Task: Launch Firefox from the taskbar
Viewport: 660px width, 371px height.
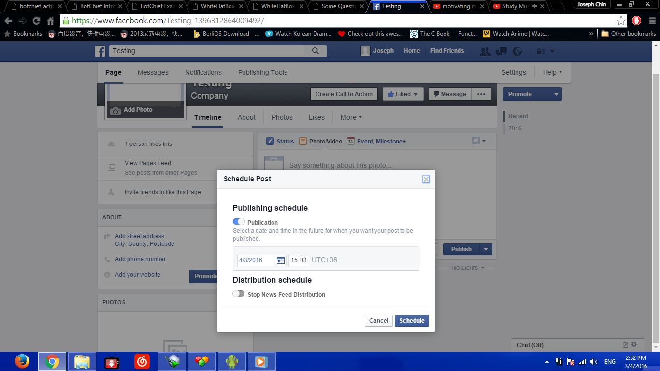Action: click(22, 361)
